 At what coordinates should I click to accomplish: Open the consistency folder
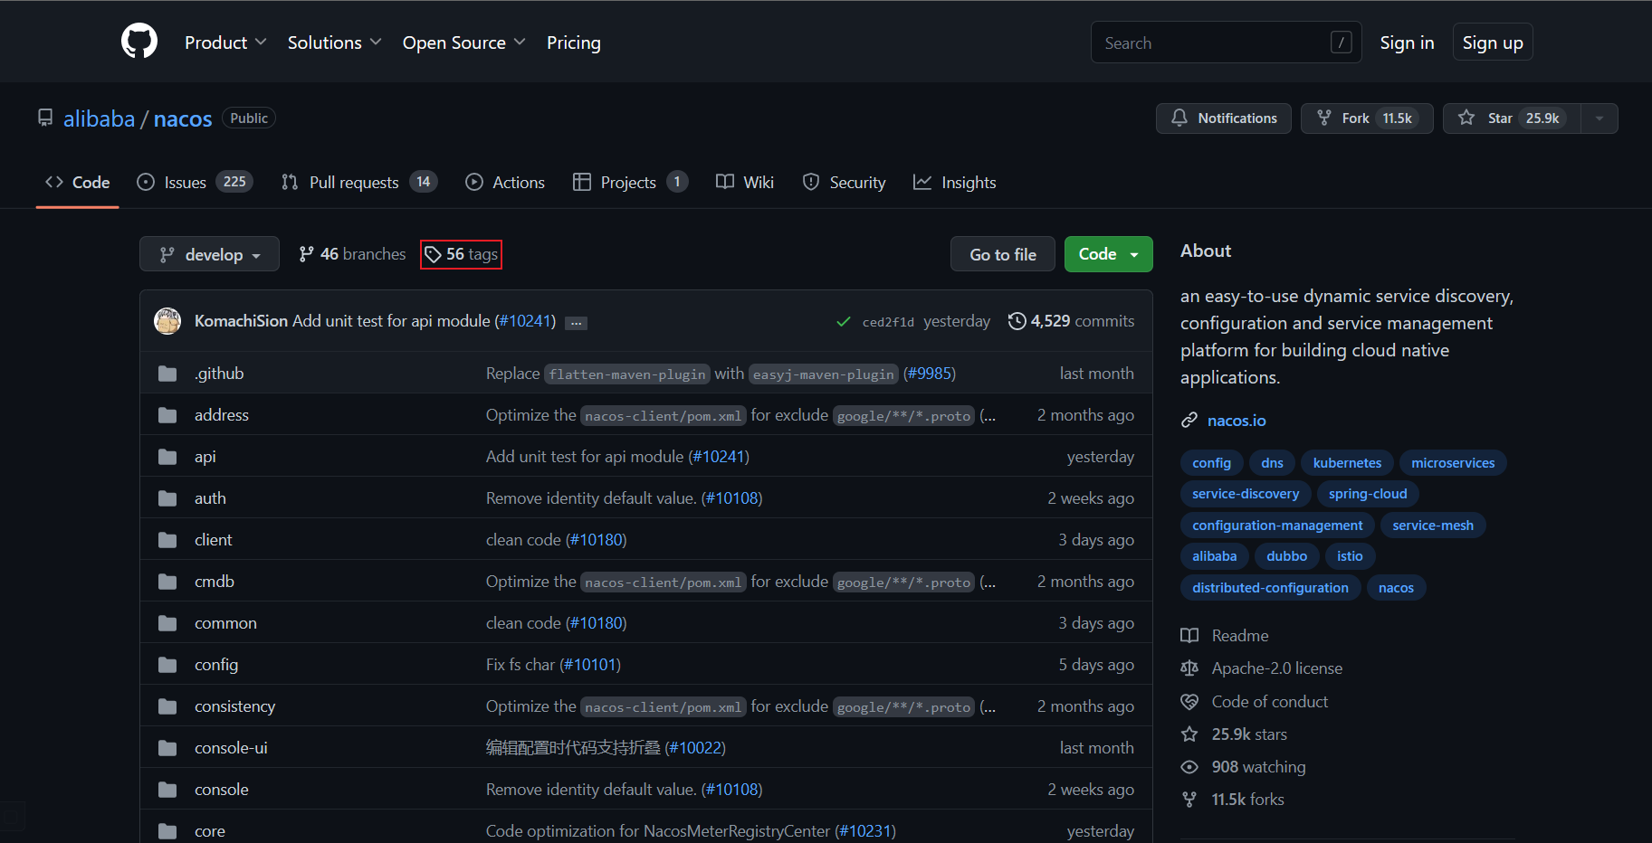coord(235,706)
